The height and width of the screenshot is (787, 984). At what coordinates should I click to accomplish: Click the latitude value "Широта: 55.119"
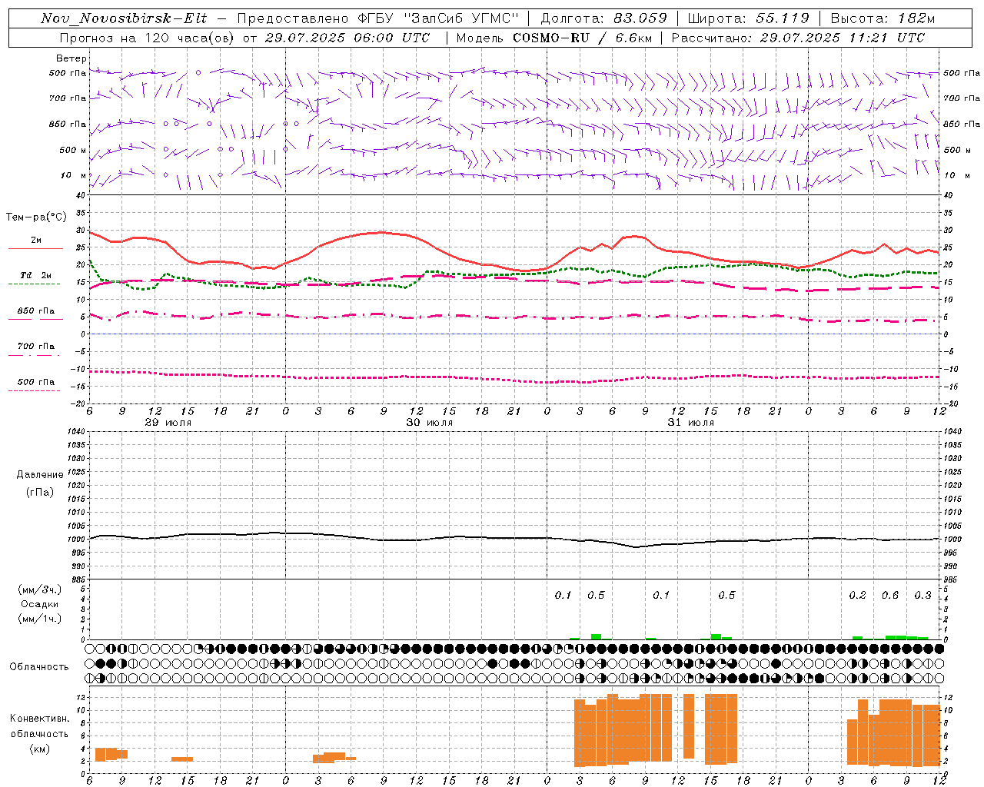coord(748,19)
